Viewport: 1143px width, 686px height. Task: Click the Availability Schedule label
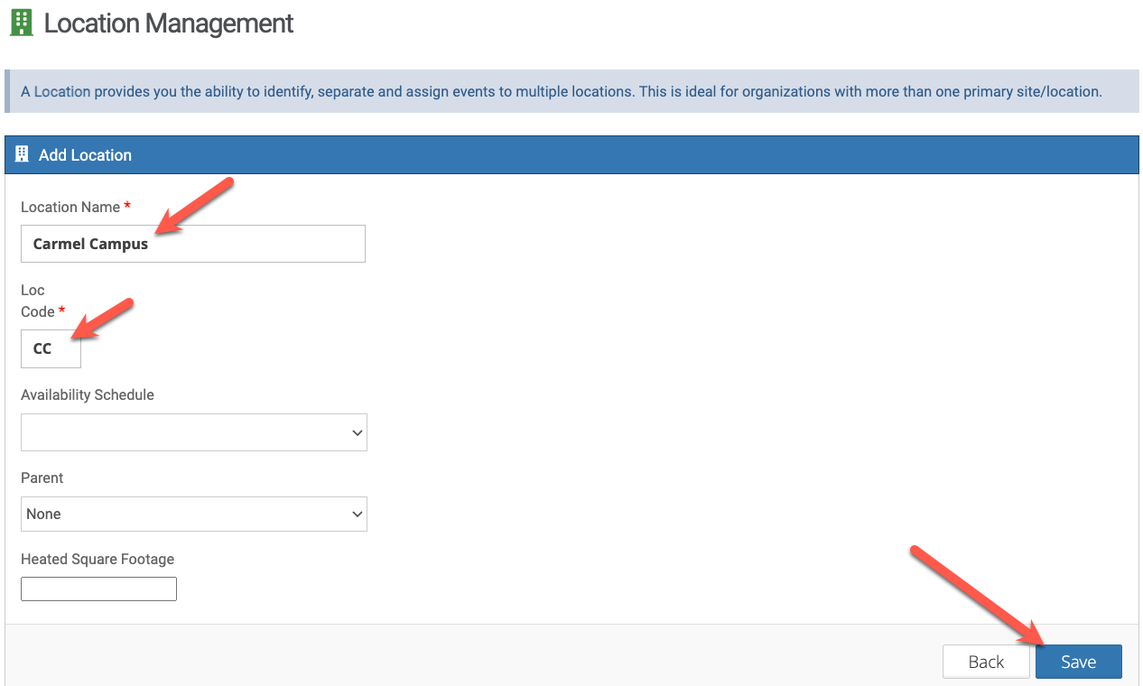point(88,394)
